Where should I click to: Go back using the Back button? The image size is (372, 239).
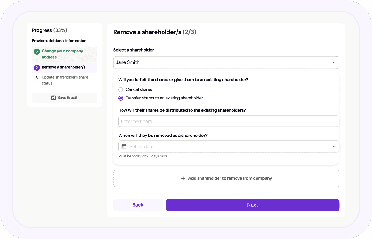[138, 205]
